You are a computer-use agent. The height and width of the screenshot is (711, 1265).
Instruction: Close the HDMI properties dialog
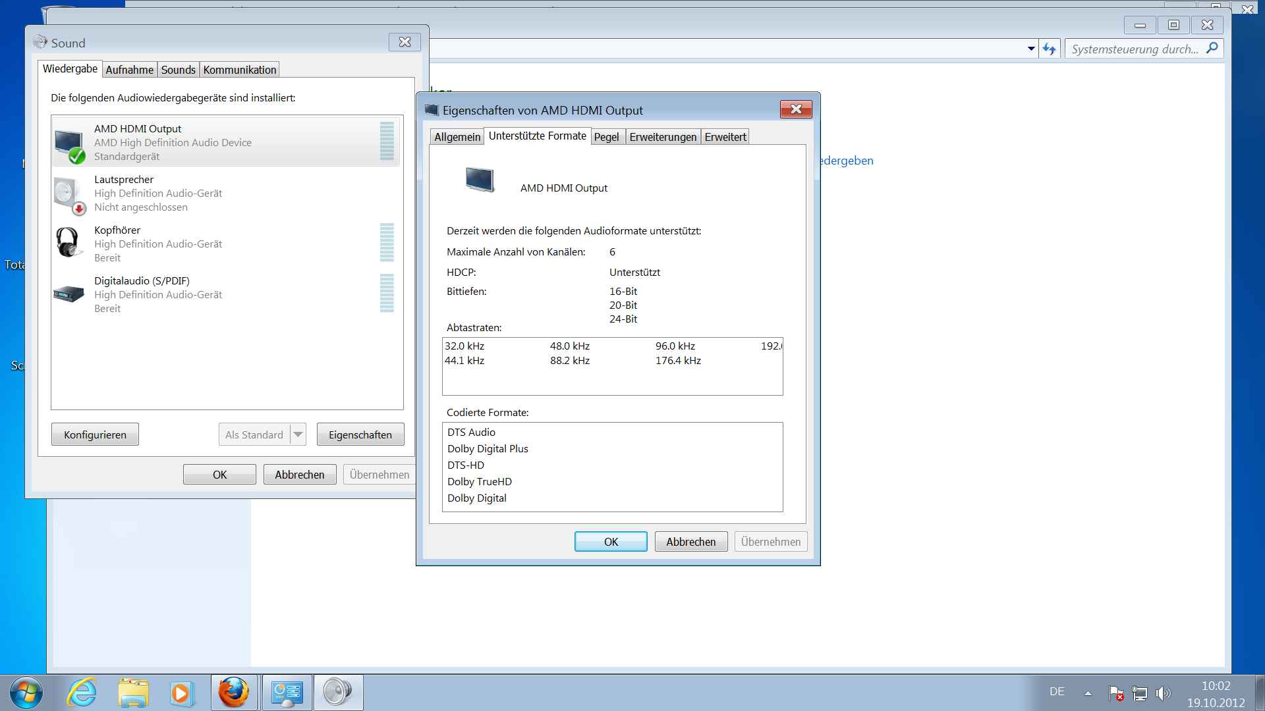click(x=796, y=109)
